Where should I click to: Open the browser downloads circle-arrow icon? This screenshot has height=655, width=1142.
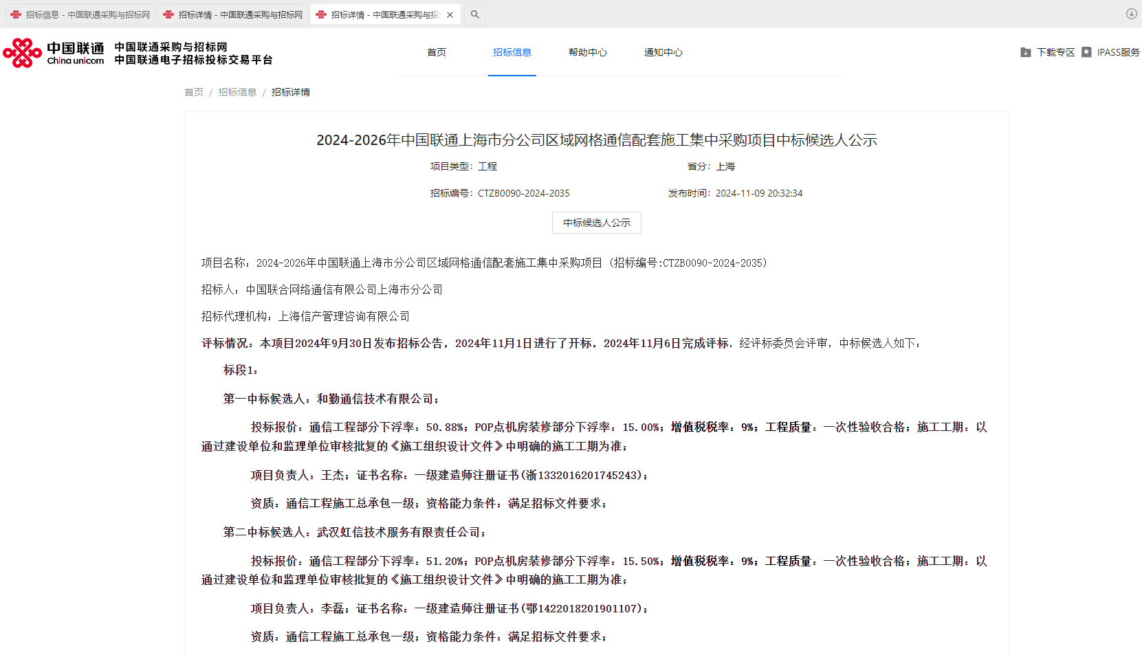(x=1131, y=14)
